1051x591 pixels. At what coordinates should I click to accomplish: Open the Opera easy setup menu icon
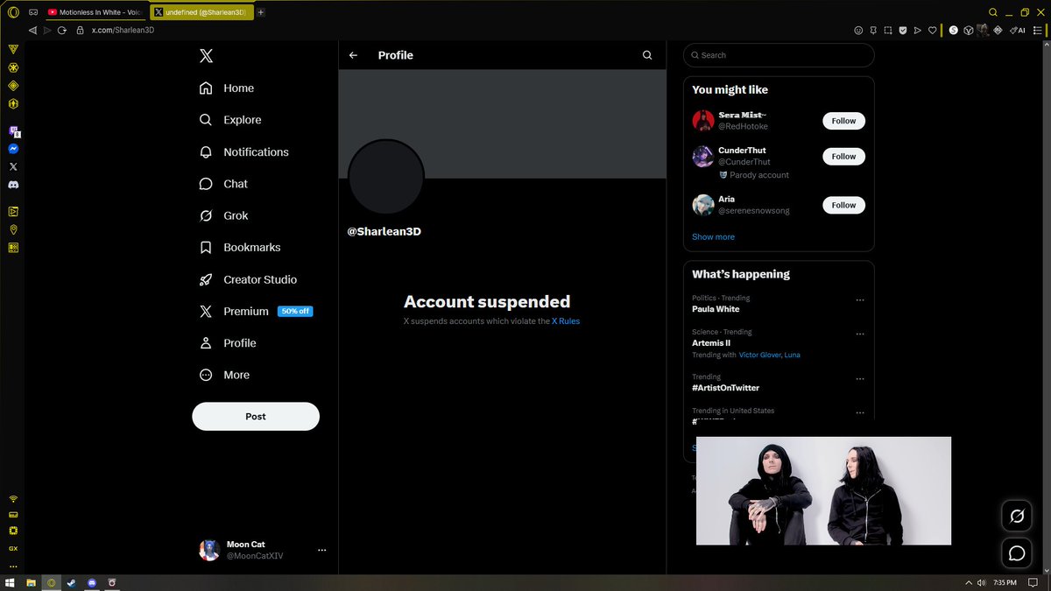pos(1039,30)
